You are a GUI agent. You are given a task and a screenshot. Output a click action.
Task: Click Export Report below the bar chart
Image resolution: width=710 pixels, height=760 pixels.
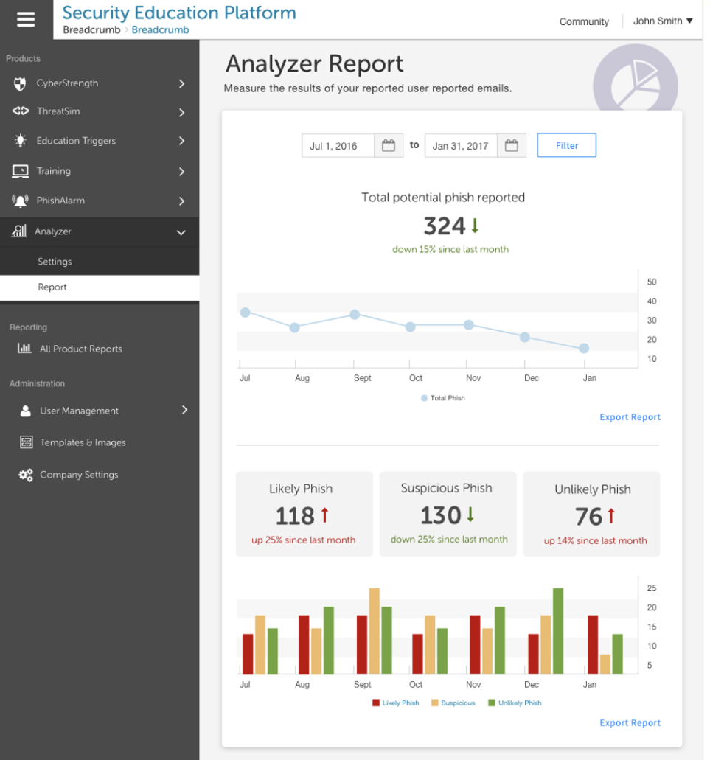(630, 723)
